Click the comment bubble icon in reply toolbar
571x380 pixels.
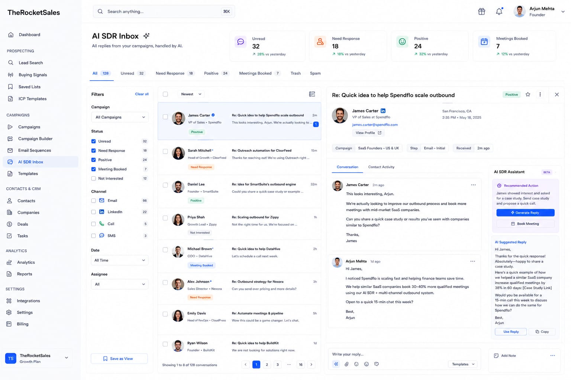click(377, 364)
